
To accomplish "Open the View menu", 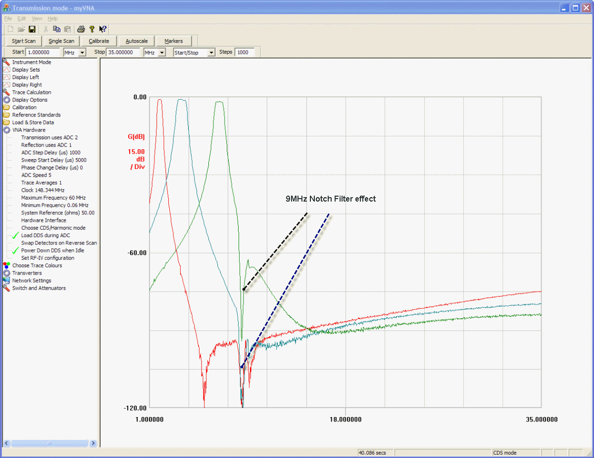I will pos(37,18).
